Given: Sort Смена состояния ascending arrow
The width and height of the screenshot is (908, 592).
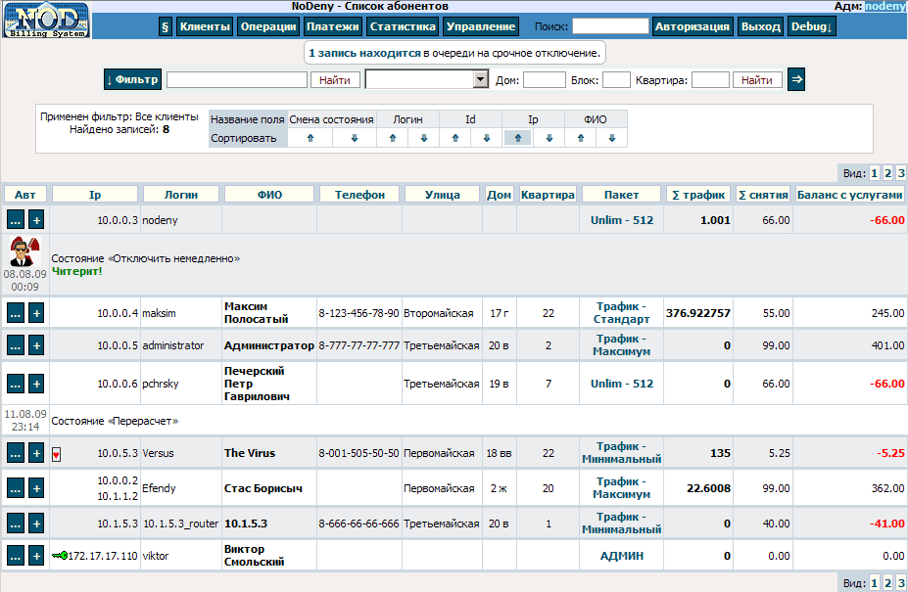Looking at the screenshot, I should (x=311, y=138).
